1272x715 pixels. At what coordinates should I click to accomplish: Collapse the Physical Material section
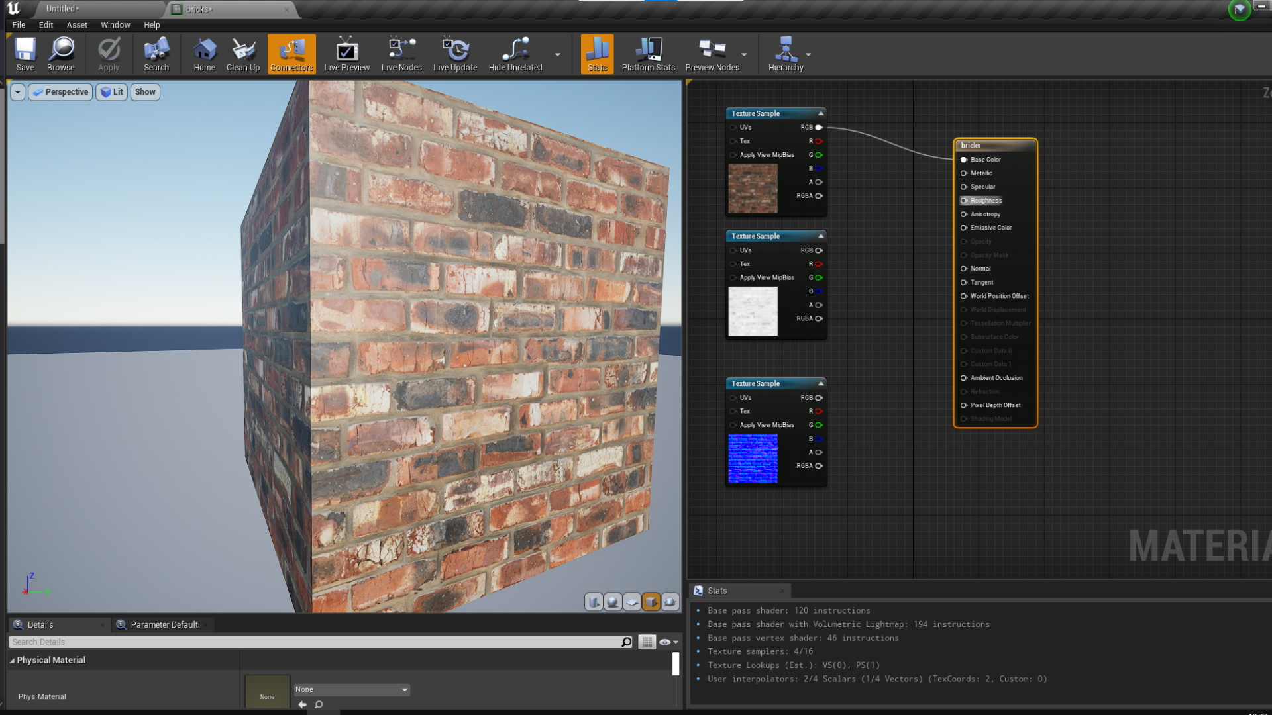(12, 660)
